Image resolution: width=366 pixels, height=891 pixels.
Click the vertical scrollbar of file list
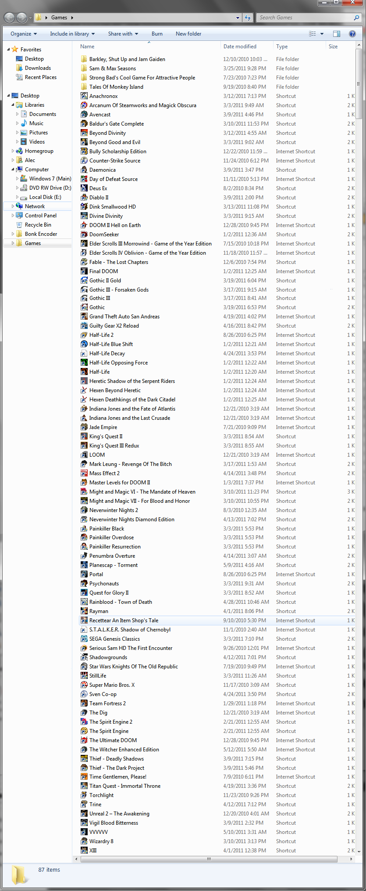click(x=359, y=83)
